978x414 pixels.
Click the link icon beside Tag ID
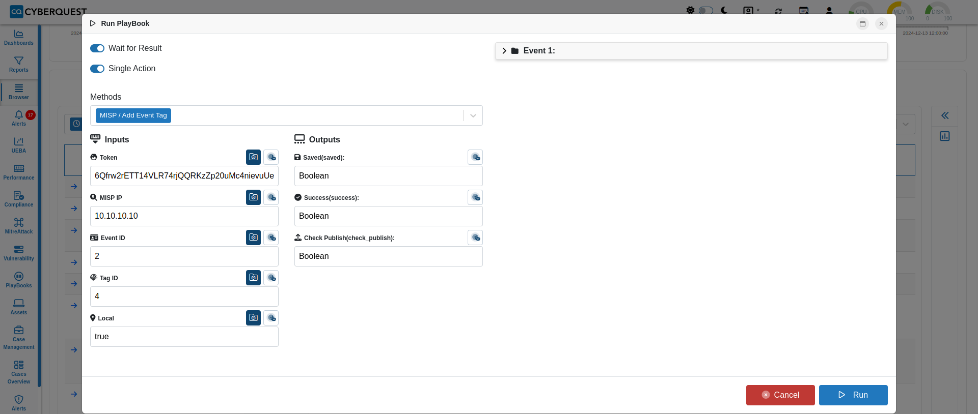click(x=271, y=278)
